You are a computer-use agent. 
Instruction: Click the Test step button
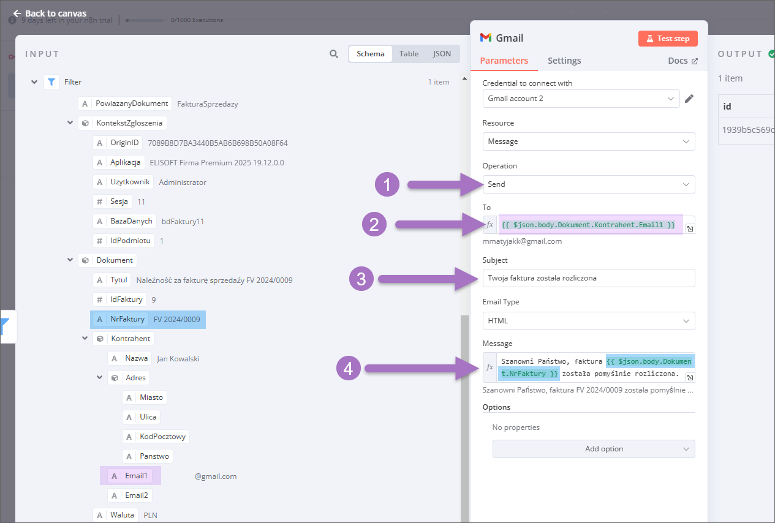pyautogui.click(x=667, y=39)
